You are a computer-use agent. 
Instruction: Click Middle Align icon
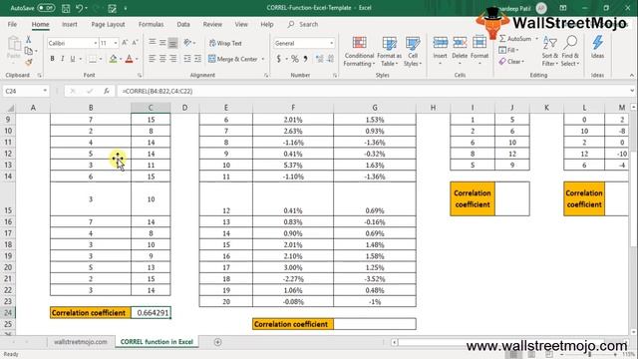click(x=162, y=43)
